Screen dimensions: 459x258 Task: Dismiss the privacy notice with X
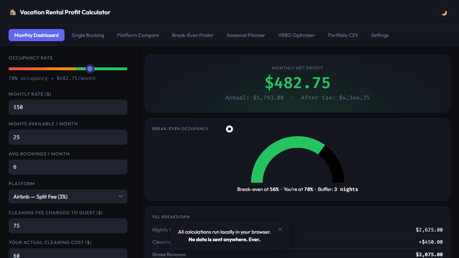[280, 230]
